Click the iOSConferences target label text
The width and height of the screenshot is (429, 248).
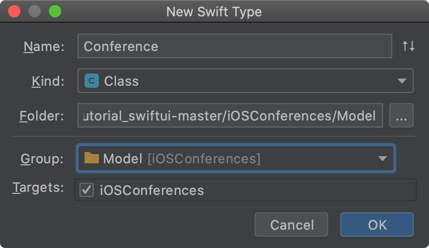(152, 190)
